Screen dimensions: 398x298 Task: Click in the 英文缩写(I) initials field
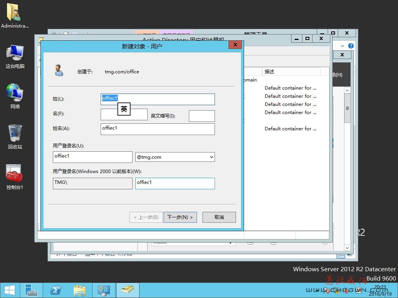click(202, 116)
